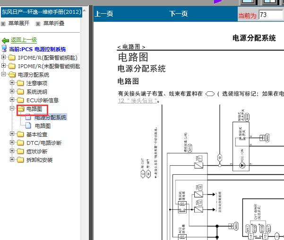
Task: Select ECU诊断信息 tree label
Action: pos(43,100)
